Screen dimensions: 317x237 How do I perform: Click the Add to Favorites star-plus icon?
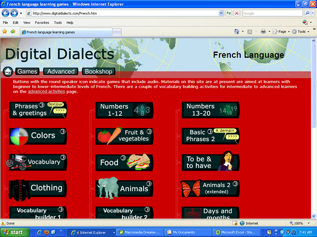point(13,32)
